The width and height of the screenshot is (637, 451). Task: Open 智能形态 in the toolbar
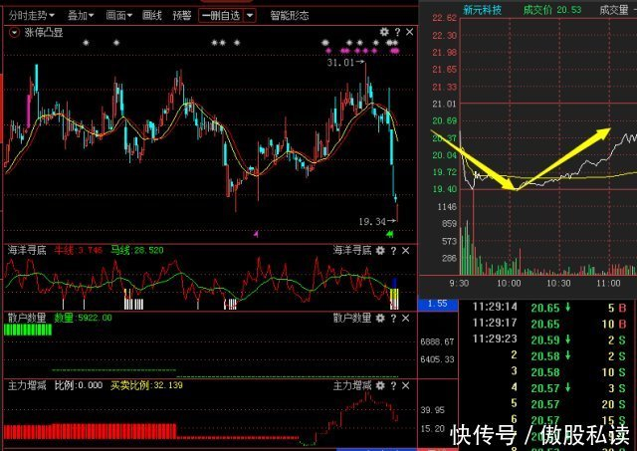pyautogui.click(x=290, y=16)
